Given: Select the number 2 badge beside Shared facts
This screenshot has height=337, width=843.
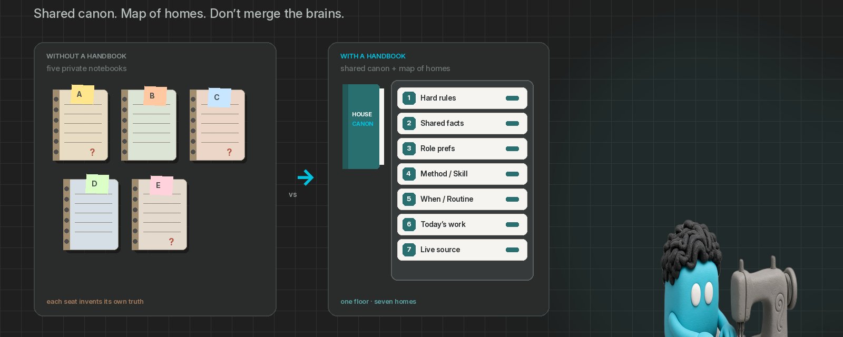Looking at the screenshot, I should (409, 123).
